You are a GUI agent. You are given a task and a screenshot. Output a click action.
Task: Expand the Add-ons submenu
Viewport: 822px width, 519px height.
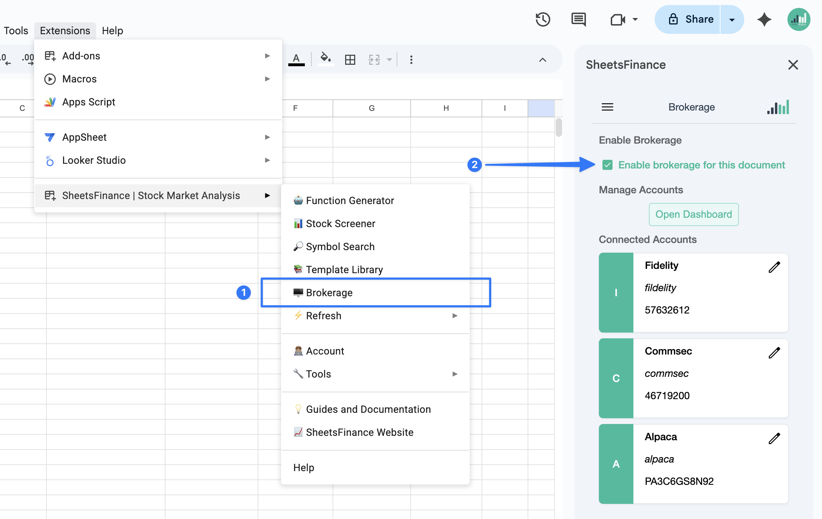158,56
